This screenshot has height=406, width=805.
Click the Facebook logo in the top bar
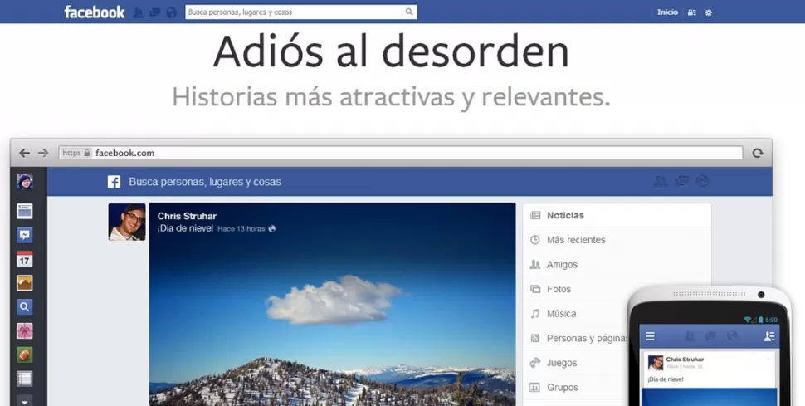point(95,12)
